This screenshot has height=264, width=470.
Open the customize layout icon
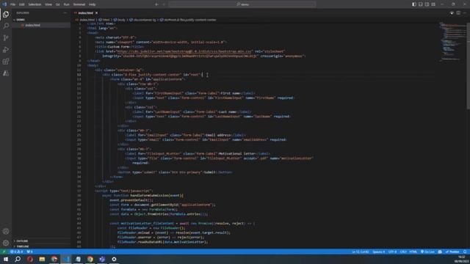point(433,4)
